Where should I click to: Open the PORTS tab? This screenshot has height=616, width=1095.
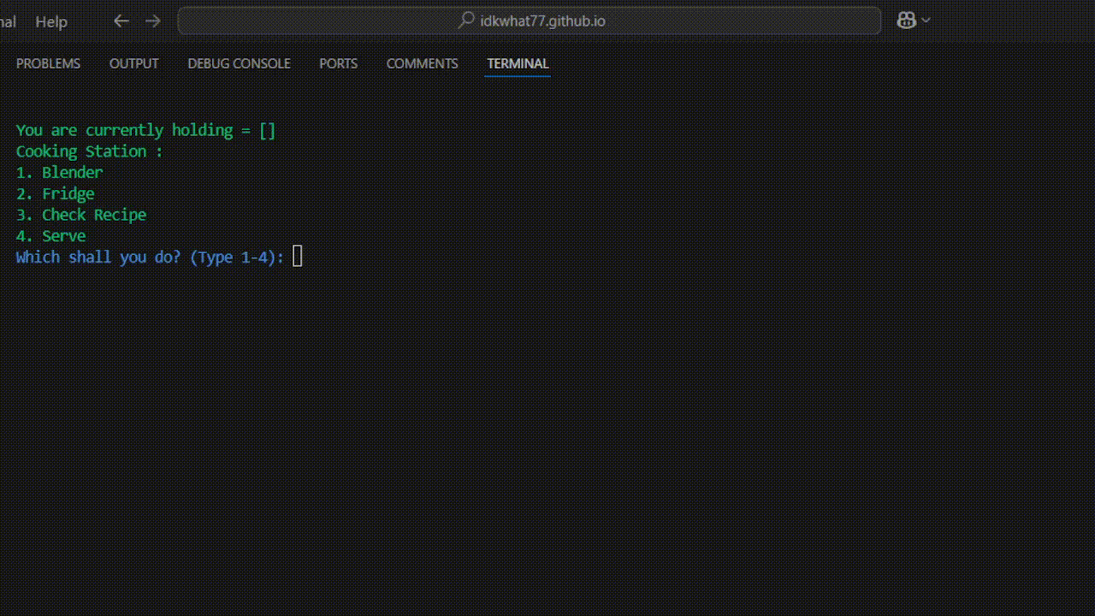tap(338, 63)
